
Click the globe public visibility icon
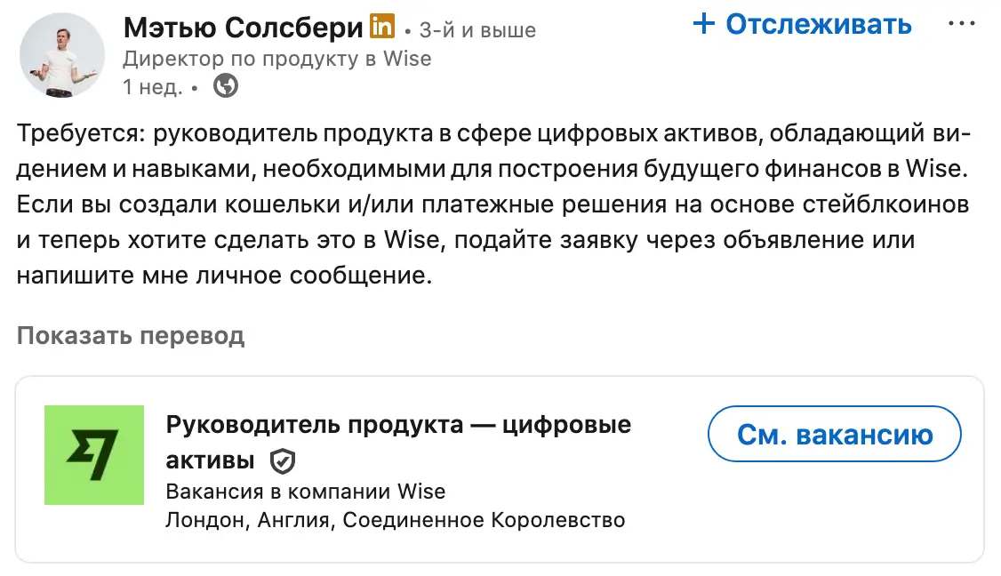[227, 86]
